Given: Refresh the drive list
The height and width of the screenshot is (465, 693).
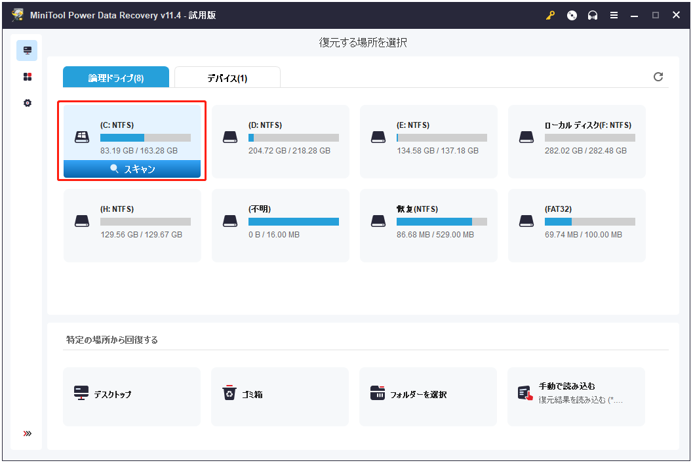Looking at the screenshot, I should (658, 77).
